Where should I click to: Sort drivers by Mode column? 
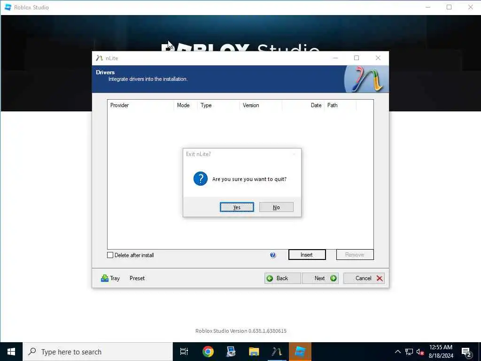point(185,105)
